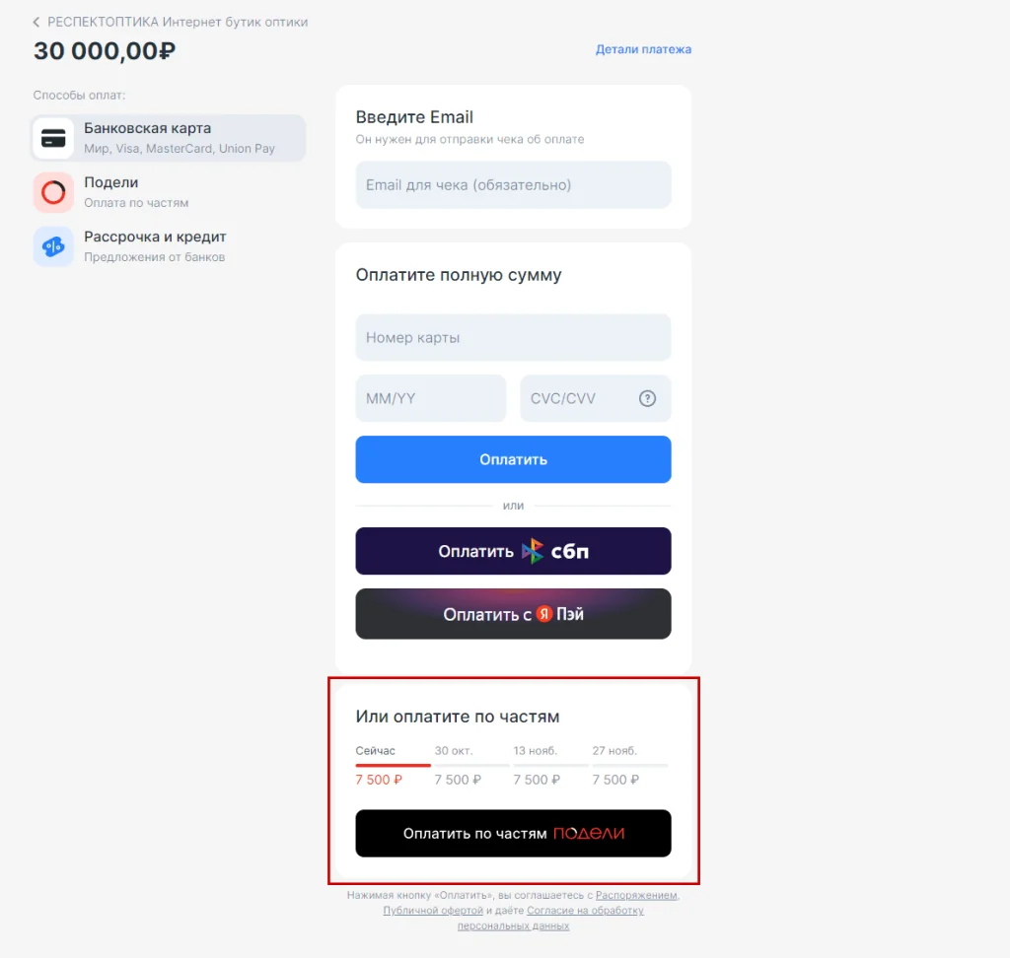The width and height of the screenshot is (1010, 958).
Task: Choose Рассрочка и кредит payment method
Action: tap(169, 246)
